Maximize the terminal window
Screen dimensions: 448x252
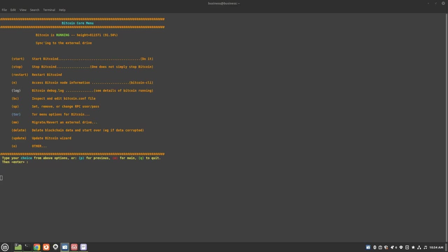pos(436,3)
